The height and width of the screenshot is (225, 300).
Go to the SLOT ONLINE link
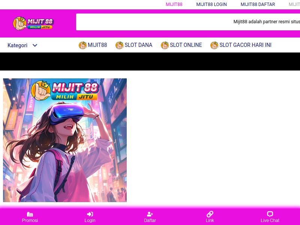(x=186, y=45)
